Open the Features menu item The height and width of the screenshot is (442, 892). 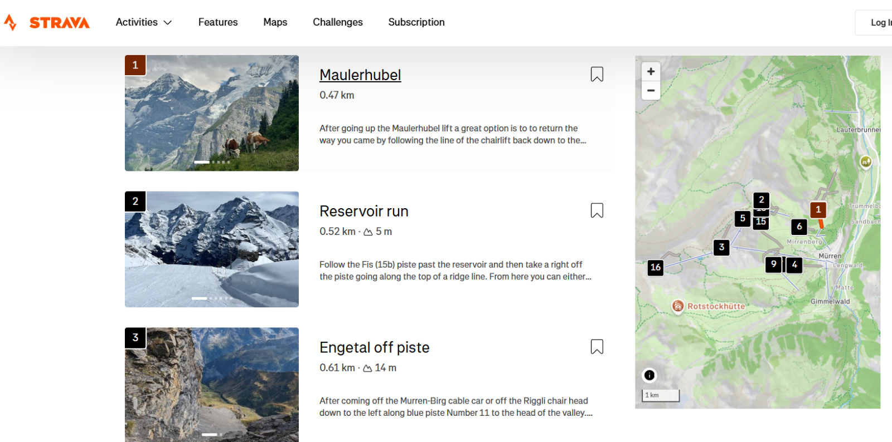point(218,22)
